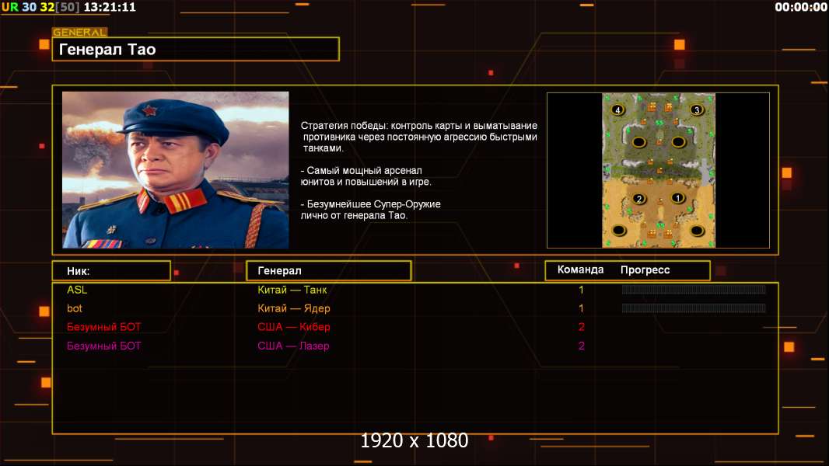Screen dimensions: 829x466
Task: Click start position 2 marker on minimap
Action: pos(639,199)
